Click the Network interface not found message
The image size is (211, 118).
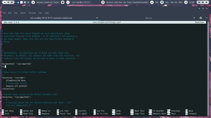click(127, 2)
